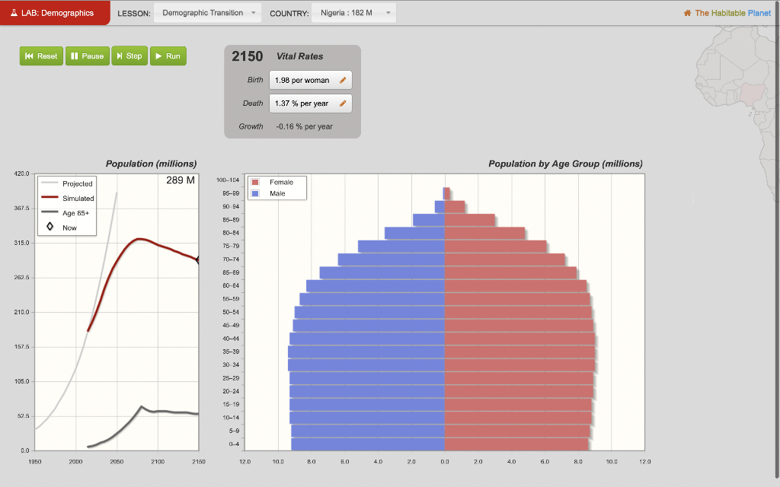
Task: Open the LESSON dropdown showing Demographic Transition
Action: point(207,12)
